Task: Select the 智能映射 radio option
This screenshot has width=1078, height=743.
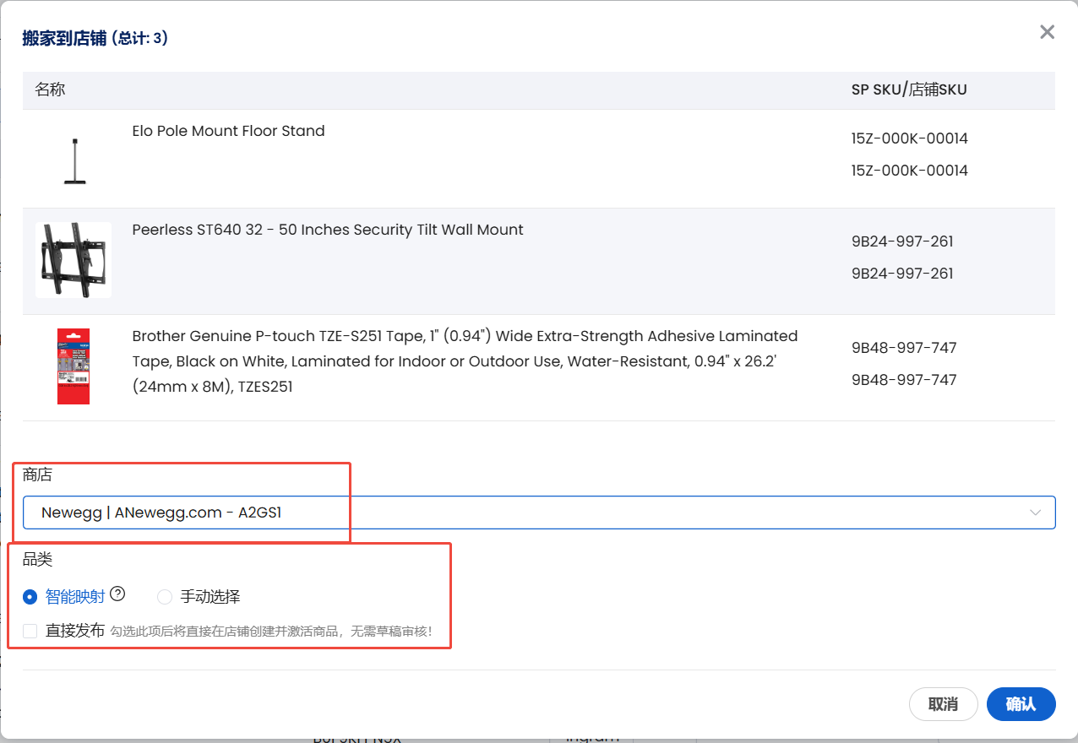Action: [30, 597]
